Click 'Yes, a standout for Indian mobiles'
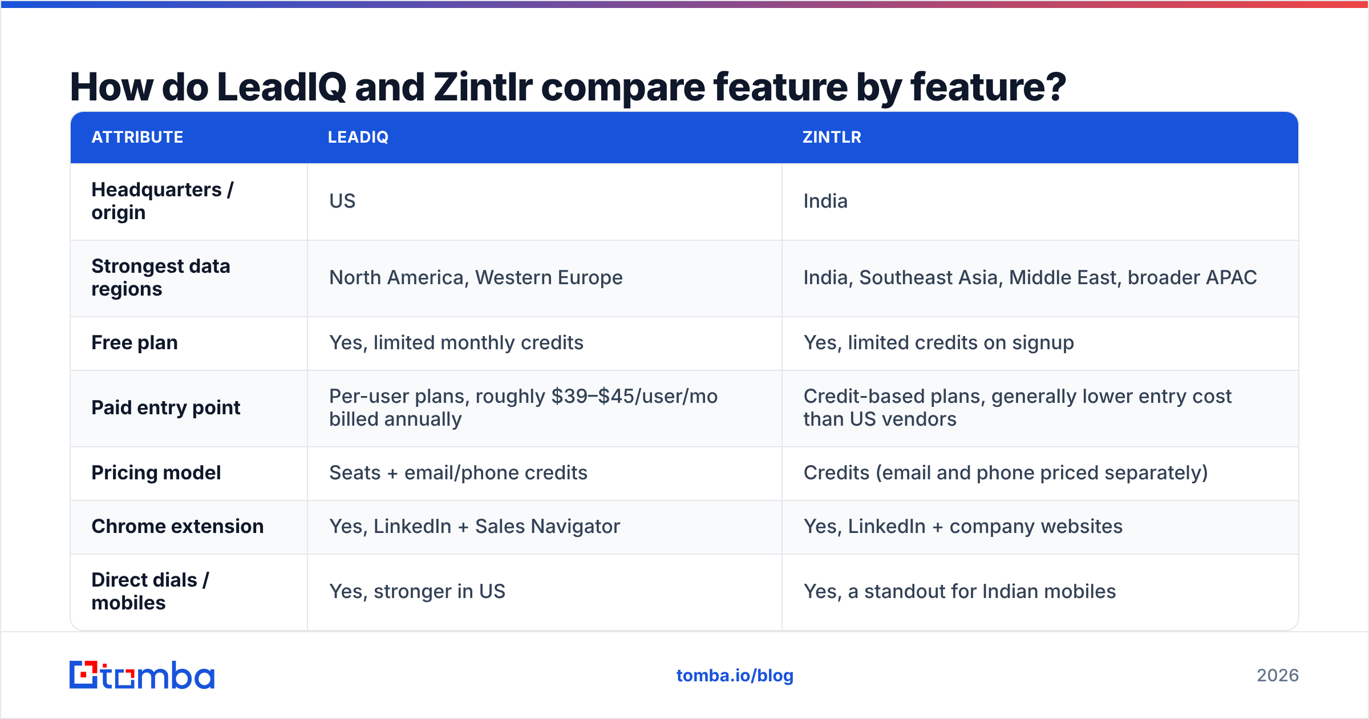This screenshot has width=1369, height=719. [959, 592]
